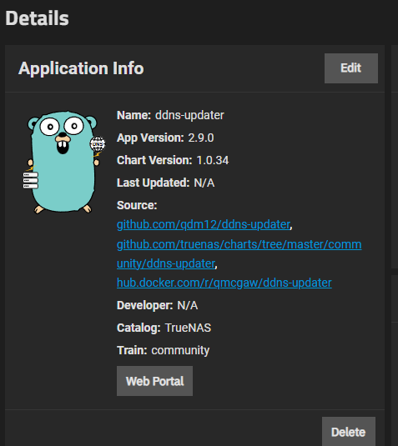This screenshot has width=398, height=446.
Task: Follow the github.com/truenas/charts link
Action: [239, 244]
